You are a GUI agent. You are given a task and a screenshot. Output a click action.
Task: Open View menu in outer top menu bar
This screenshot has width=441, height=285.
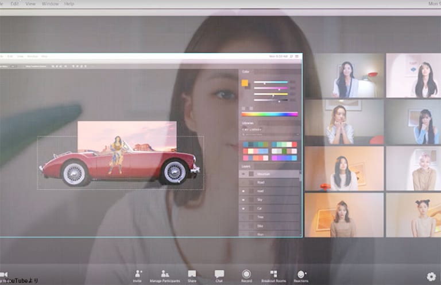point(30,3)
